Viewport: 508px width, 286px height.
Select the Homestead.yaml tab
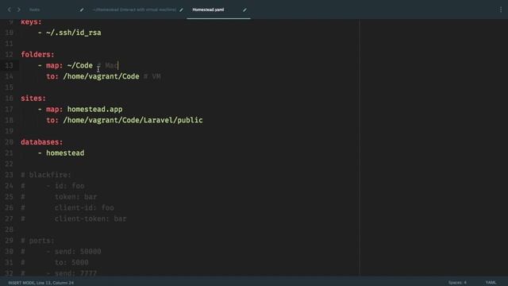(x=208, y=10)
